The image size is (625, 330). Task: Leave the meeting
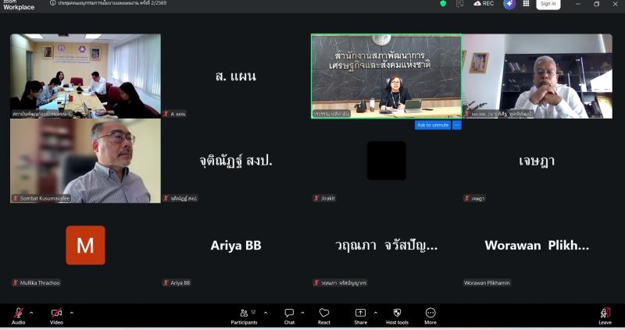pyautogui.click(x=605, y=316)
